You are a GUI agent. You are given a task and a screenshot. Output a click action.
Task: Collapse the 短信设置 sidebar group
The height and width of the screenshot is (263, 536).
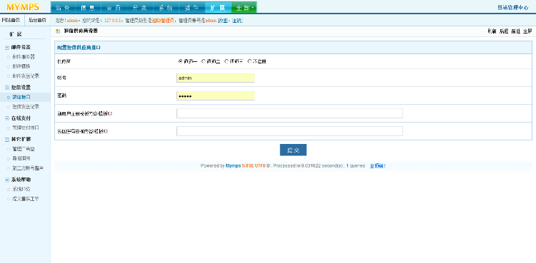click(x=7, y=88)
